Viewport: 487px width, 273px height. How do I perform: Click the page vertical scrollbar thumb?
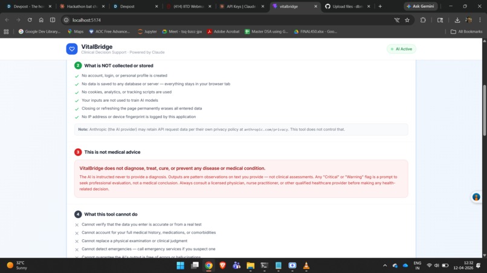click(x=484, y=110)
